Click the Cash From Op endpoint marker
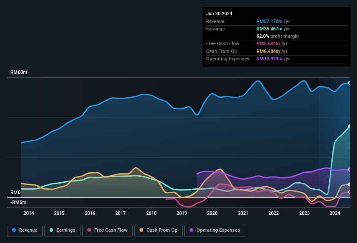The image size is (357, 243). tap(350, 184)
